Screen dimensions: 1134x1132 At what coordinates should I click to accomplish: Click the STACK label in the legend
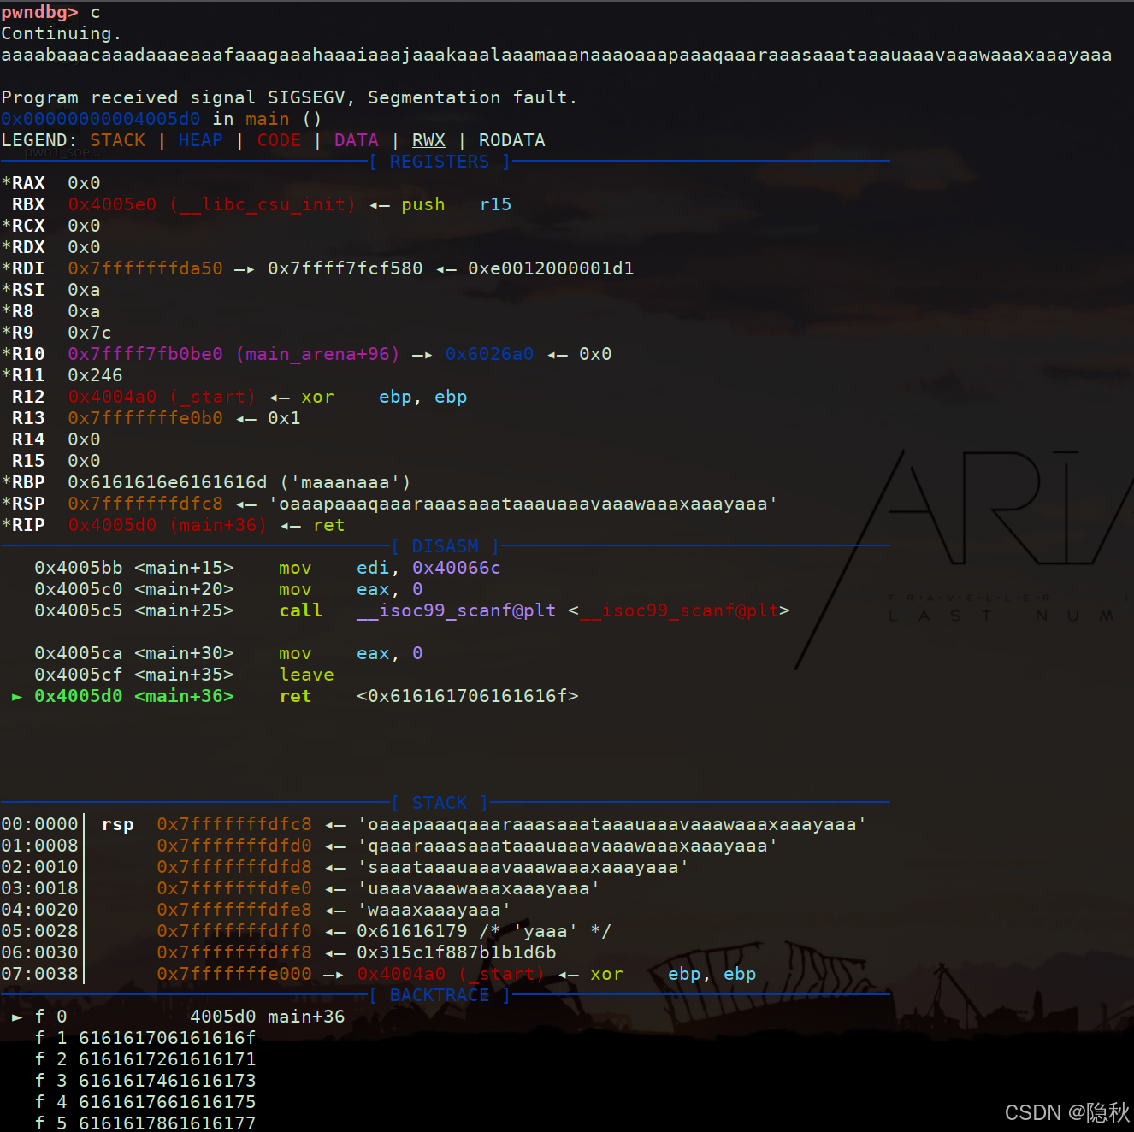point(117,140)
